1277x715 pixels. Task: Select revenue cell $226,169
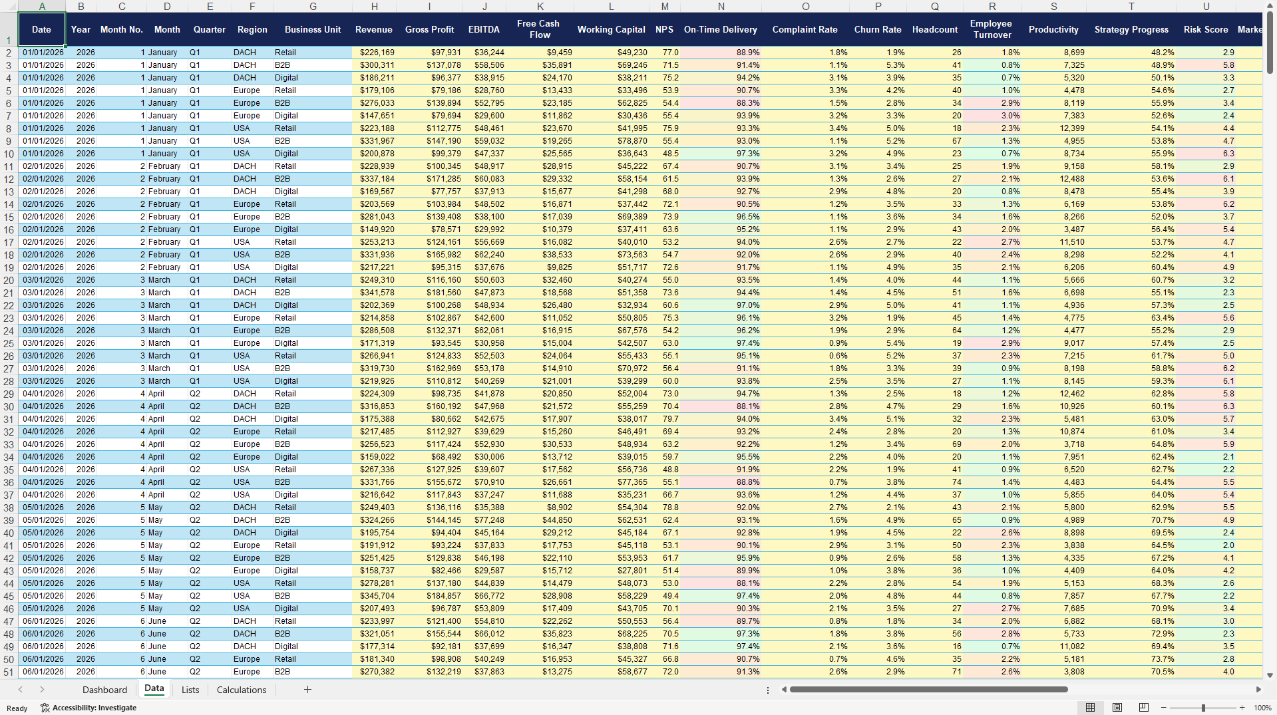(375, 53)
